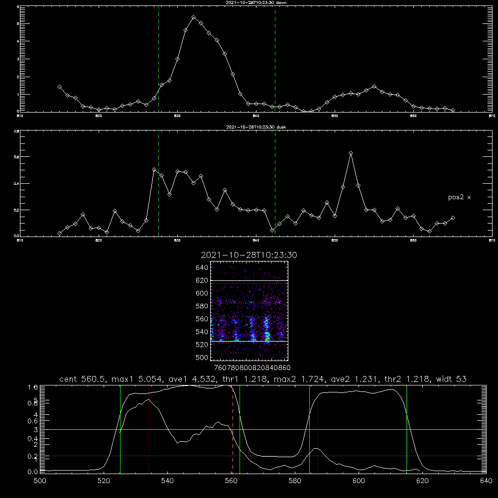Viewport: 498px width, 498px height.
Task: Click the '540' y-axis label beside heat-map
Action: coord(202,332)
